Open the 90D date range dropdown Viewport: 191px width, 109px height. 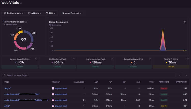[x=51, y=13]
